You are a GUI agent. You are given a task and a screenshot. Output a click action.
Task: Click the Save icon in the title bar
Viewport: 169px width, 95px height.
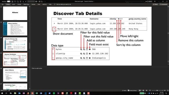[12, 2]
